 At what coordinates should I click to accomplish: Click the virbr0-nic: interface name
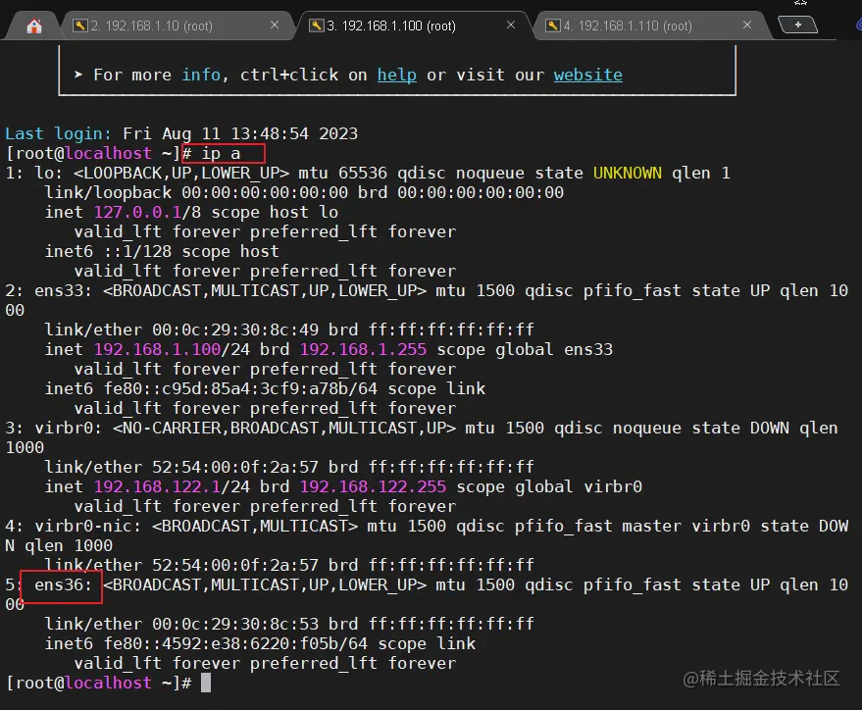(88, 526)
